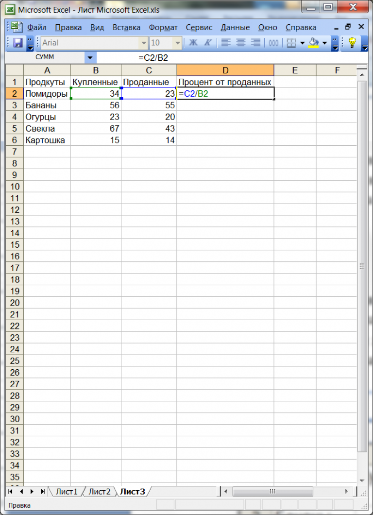Click the horizontal scrollbar thumb

pyautogui.click(x=272, y=492)
